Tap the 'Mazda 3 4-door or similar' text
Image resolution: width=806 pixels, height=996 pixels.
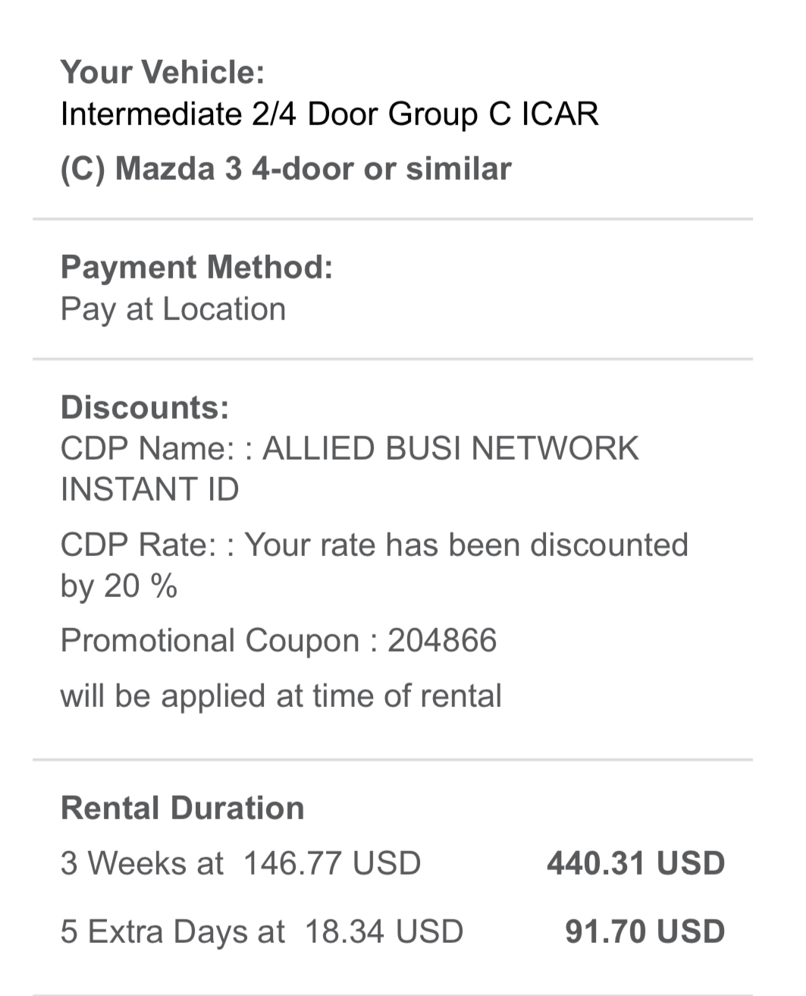pyautogui.click(x=312, y=168)
